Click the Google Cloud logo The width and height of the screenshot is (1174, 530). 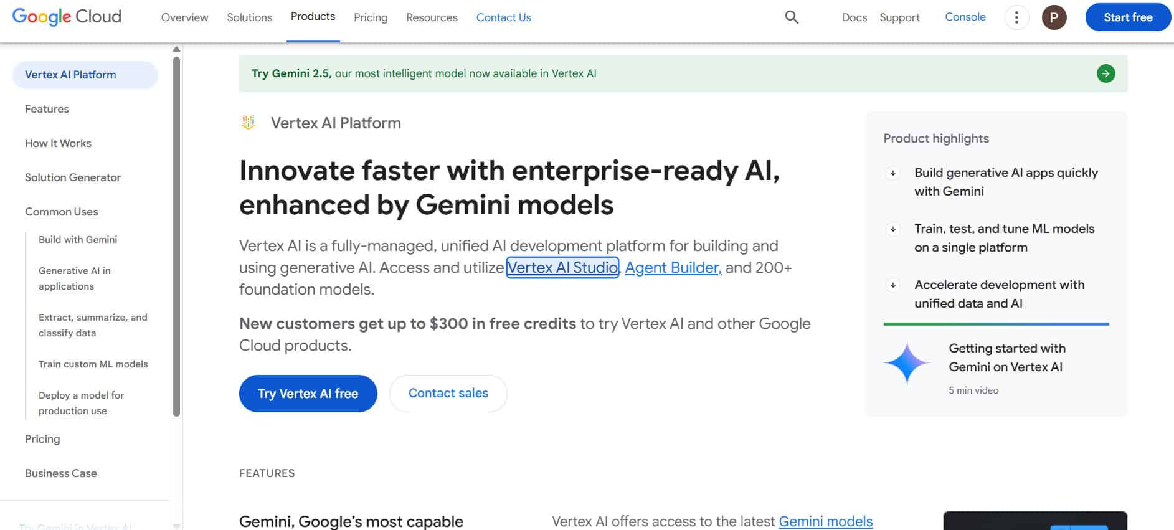pos(67,17)
